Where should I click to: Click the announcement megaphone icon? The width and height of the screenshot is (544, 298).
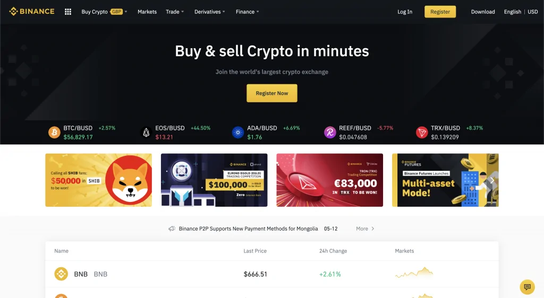pyautogui.click(x=172, y=229)
